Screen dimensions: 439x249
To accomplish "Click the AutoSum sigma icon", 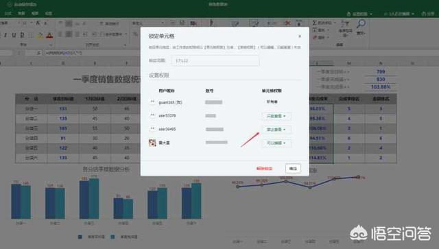I will [x=315, y=23].
